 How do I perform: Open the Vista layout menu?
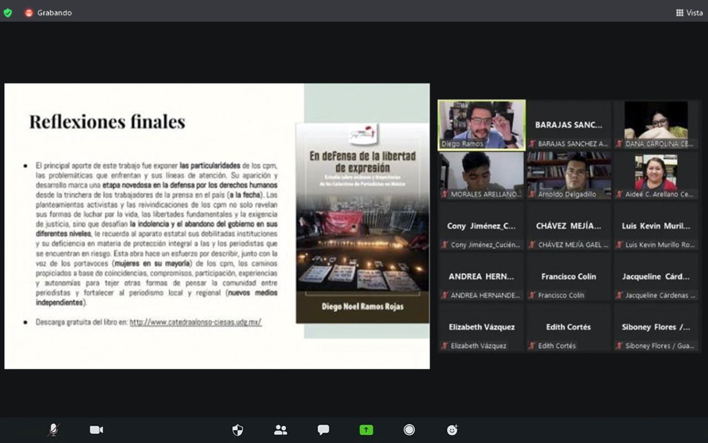(689, 13)
